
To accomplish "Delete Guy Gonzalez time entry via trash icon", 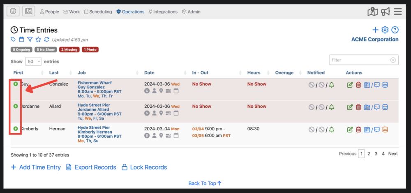I will click(358, 85).
